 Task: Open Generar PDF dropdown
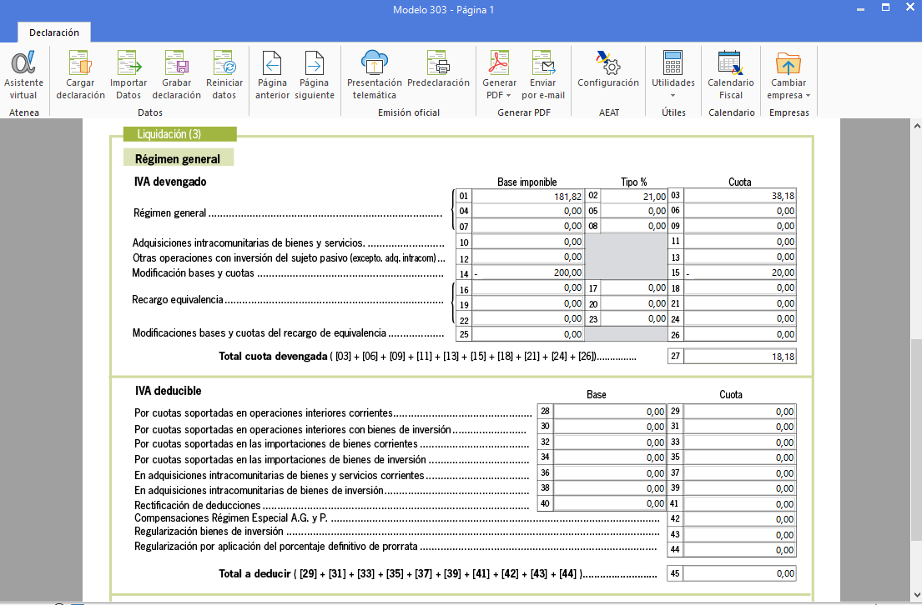(499, 75)
